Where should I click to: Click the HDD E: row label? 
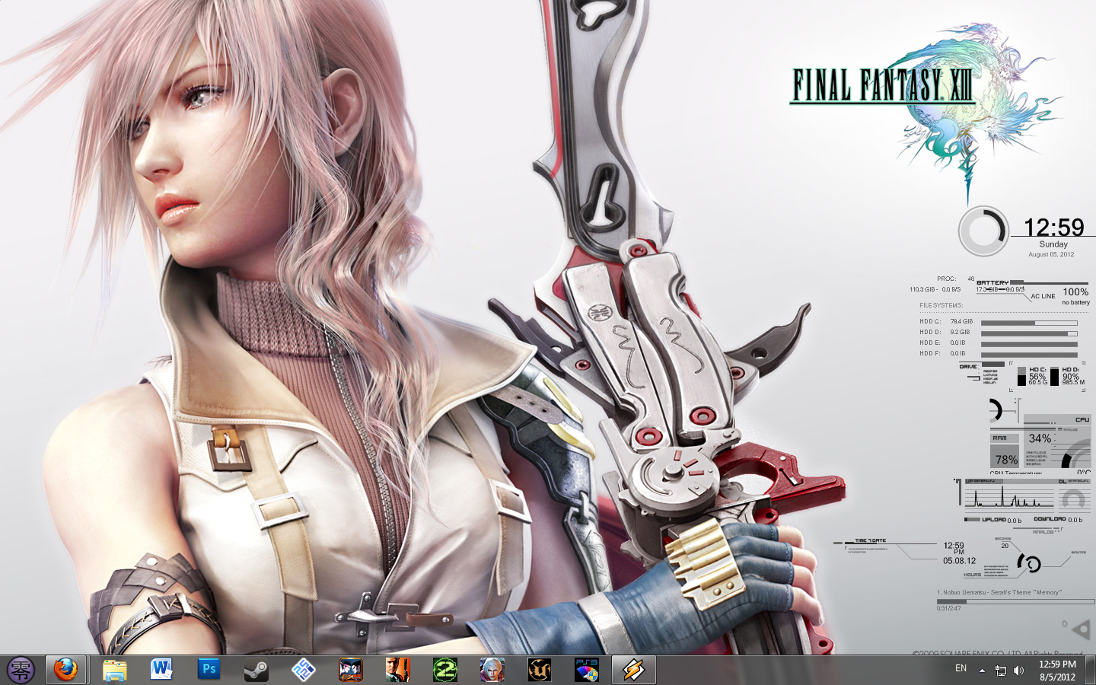click(x=930, y=342)
